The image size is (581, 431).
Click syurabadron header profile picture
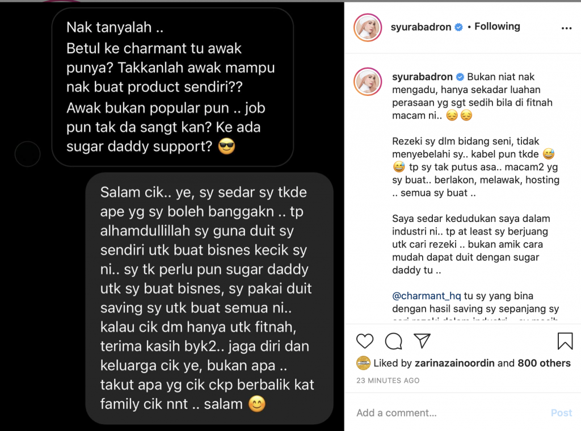(x=368, y=27)
